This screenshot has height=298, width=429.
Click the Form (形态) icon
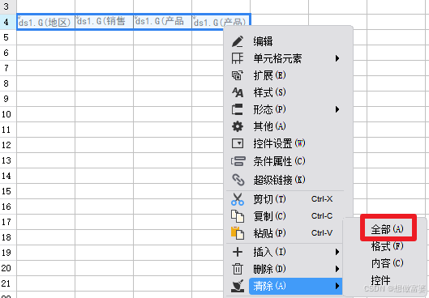pos(238,109)
